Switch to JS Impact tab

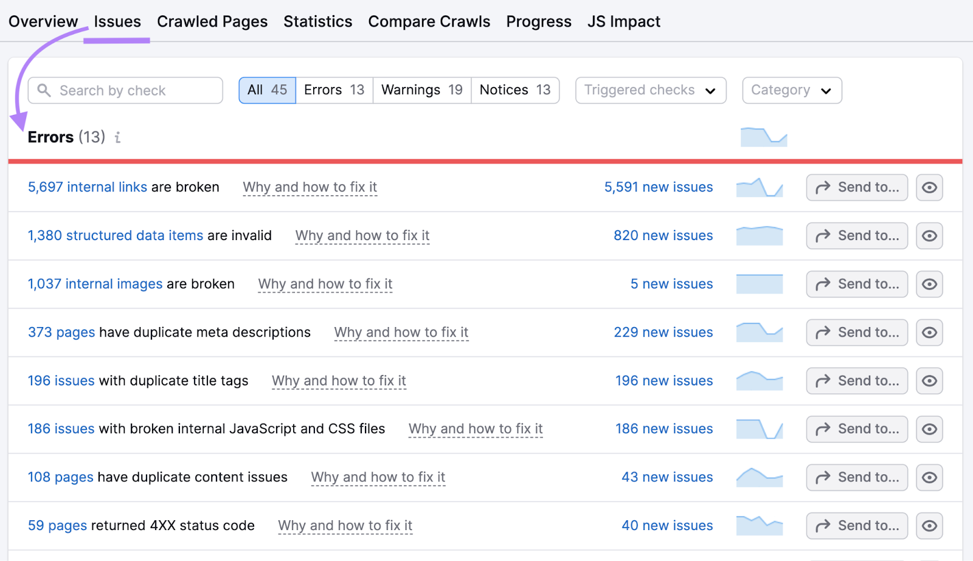point(624,22)
